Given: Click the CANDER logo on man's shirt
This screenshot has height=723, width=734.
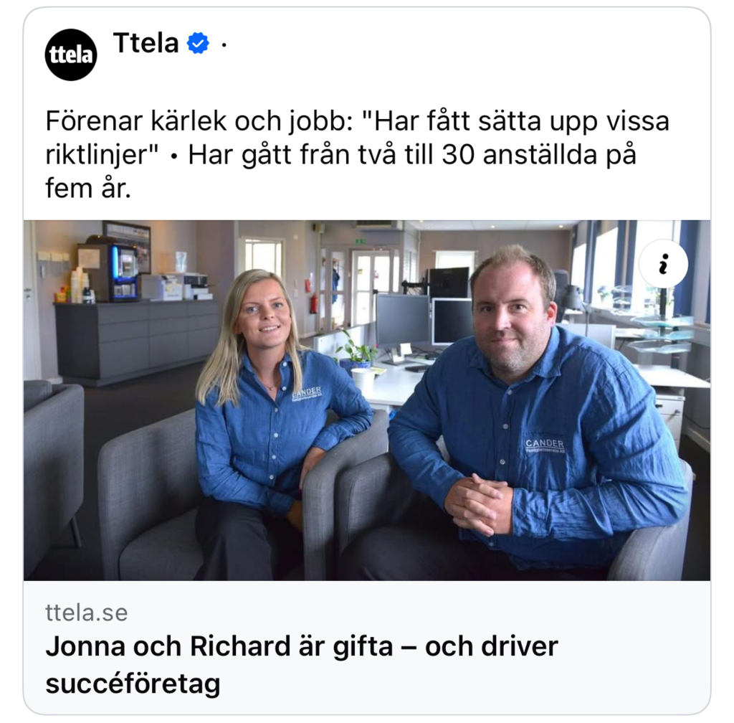Looking at the screenshot, I should (545, 445).
